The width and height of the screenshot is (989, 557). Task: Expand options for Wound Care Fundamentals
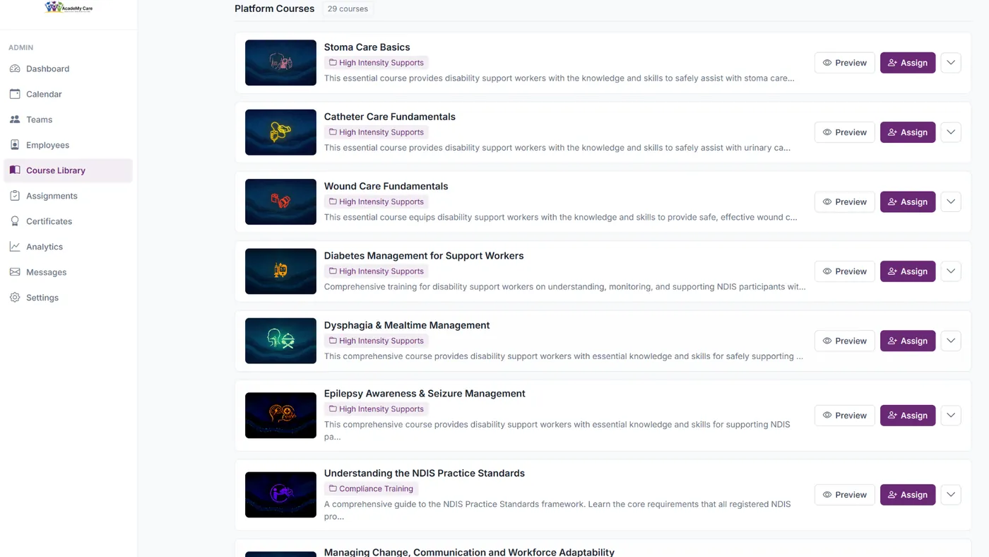951,201
